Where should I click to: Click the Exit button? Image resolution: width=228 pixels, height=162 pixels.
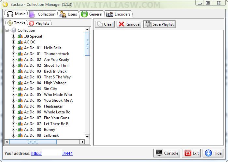point(192,153)
